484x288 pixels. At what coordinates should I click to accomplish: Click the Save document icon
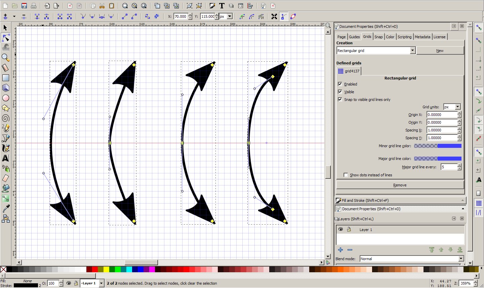click(x=24, y=6)
